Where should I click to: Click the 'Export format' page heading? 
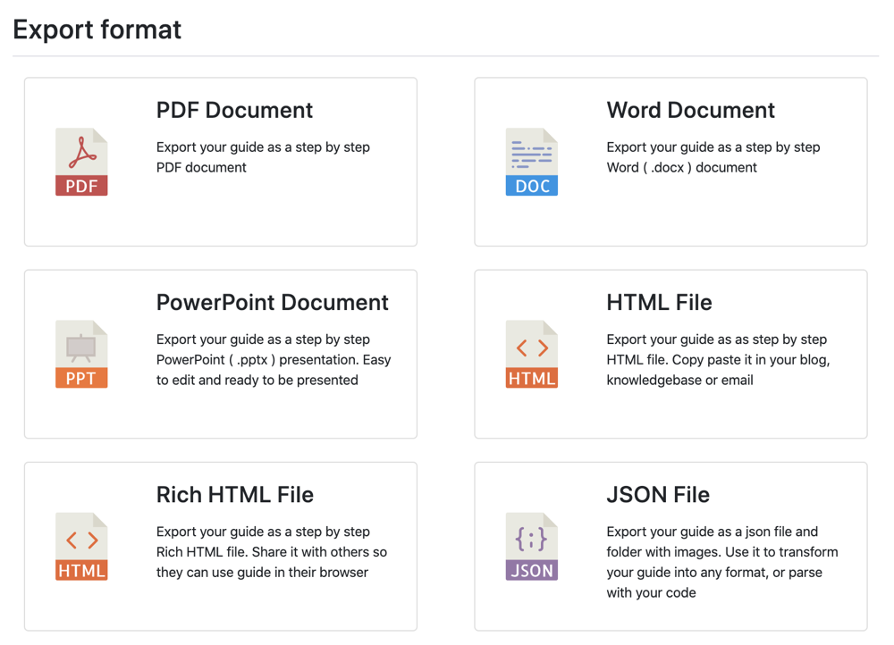click(97, 29)
